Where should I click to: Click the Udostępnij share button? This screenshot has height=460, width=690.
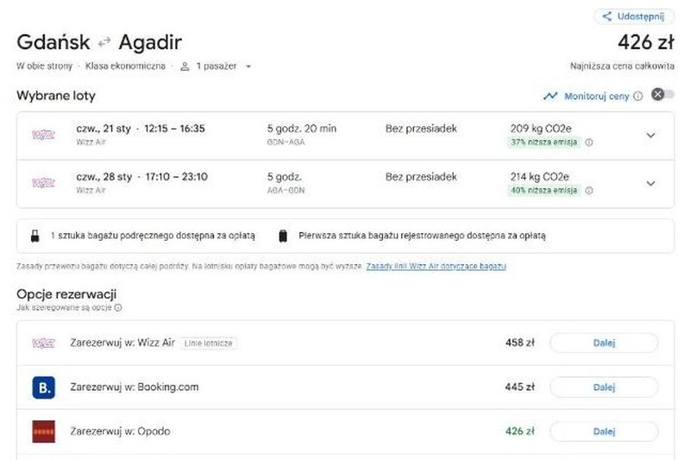tap(634, 16)
